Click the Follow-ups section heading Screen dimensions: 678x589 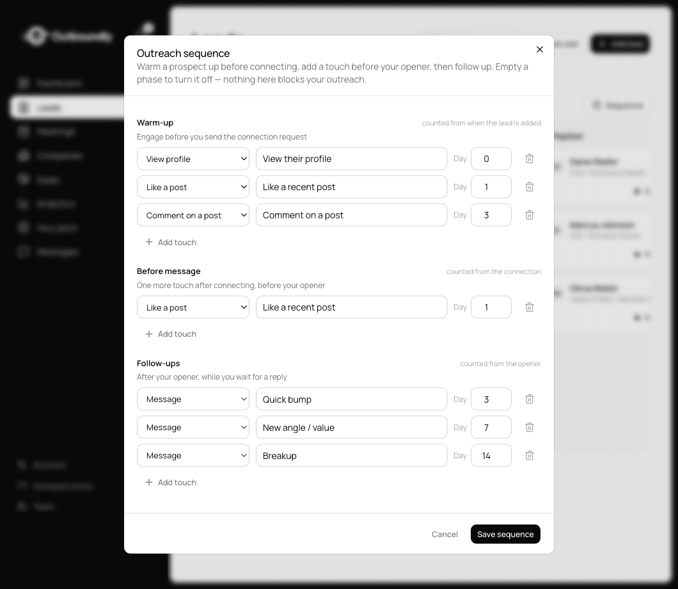pyautogui.click(x=158, y=364)
